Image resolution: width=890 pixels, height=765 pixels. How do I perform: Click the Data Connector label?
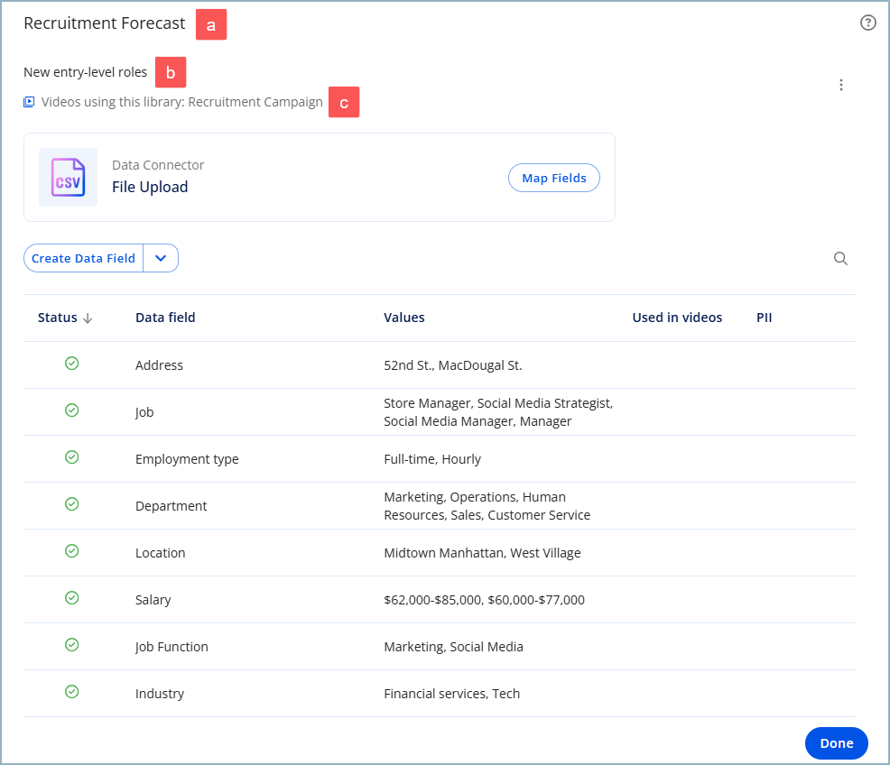(158, 165)
